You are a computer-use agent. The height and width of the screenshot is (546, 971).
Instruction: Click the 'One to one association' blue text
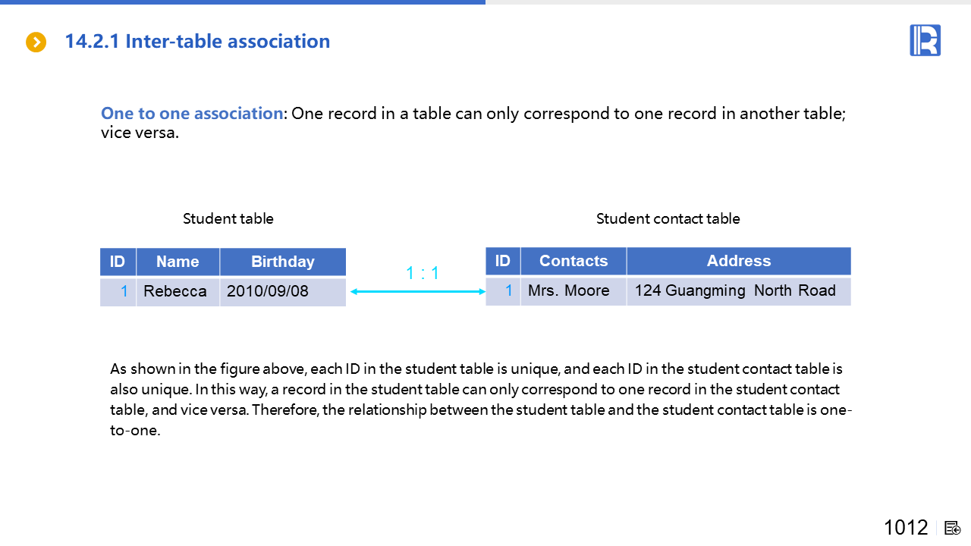tap(192, 114)
